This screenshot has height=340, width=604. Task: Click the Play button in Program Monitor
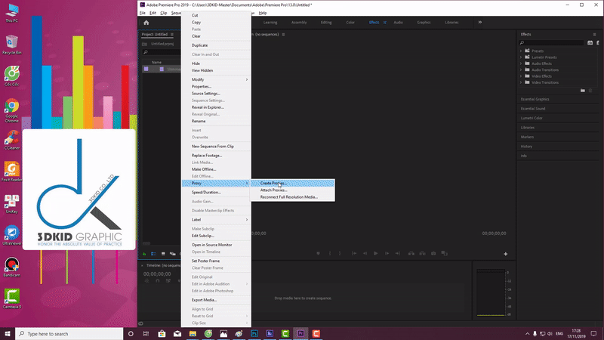point(375,253)
